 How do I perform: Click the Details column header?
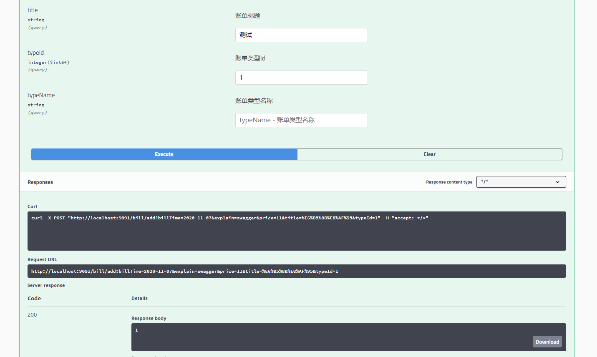(139, 298)
